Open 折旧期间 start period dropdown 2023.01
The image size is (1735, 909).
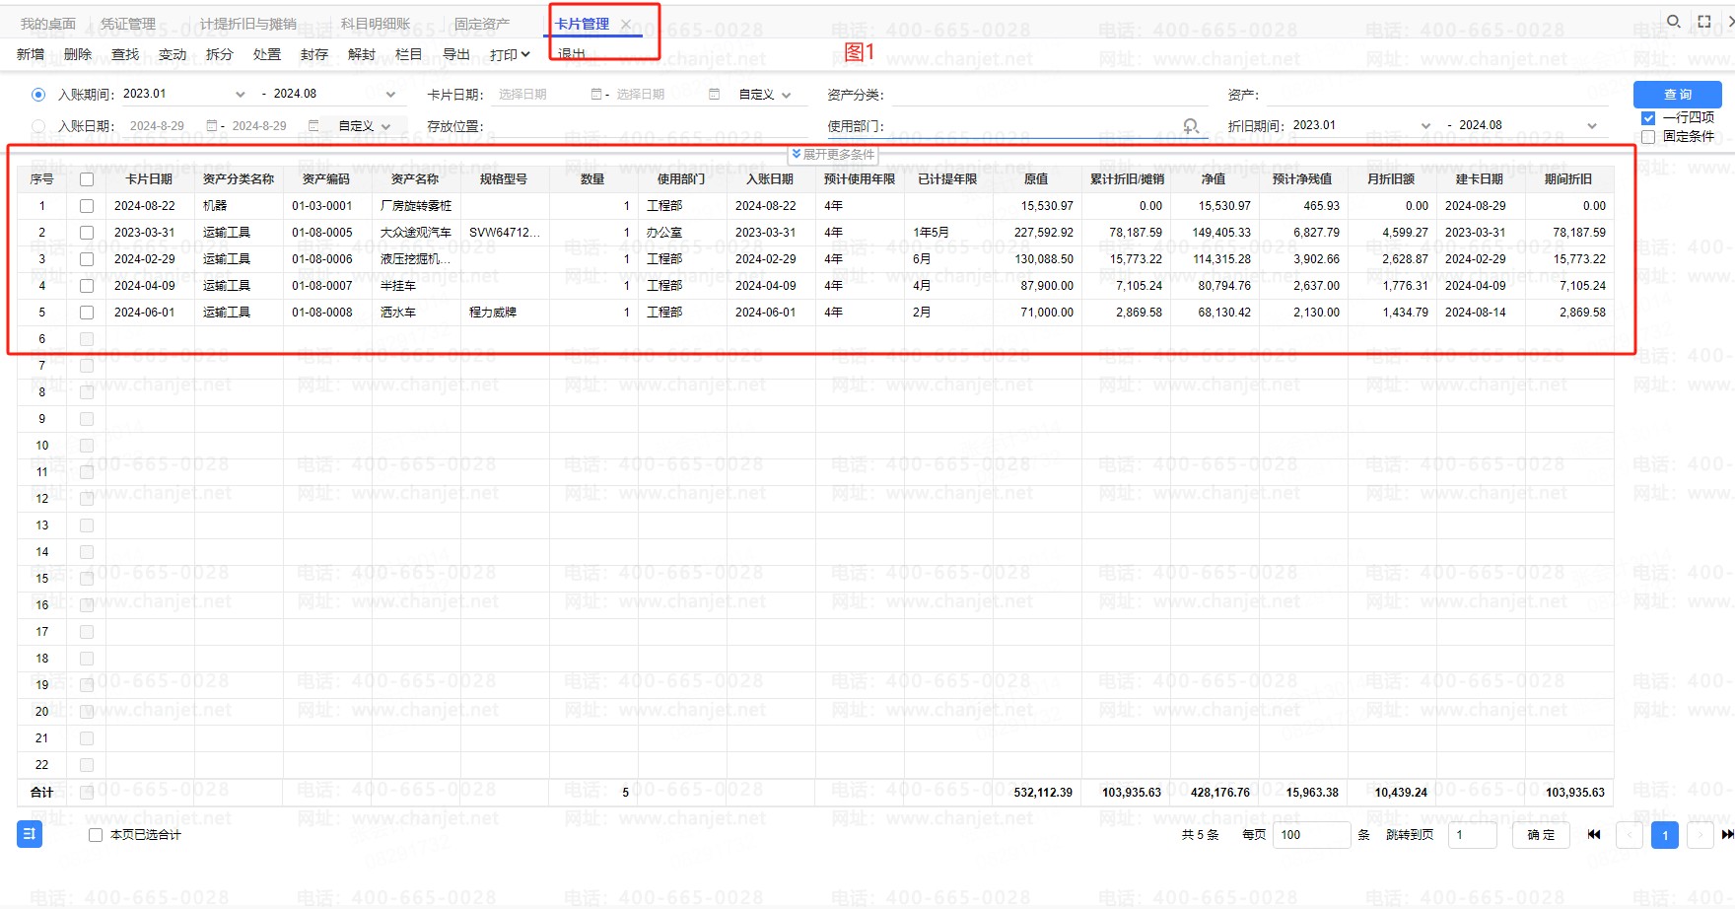(x=1424, y=126)
